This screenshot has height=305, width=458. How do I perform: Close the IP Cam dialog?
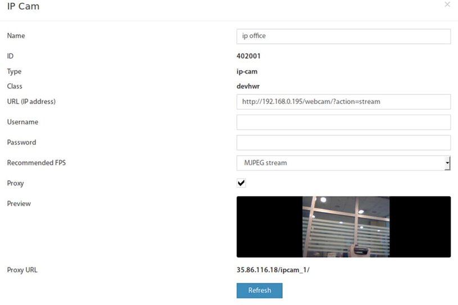(447, 4)
